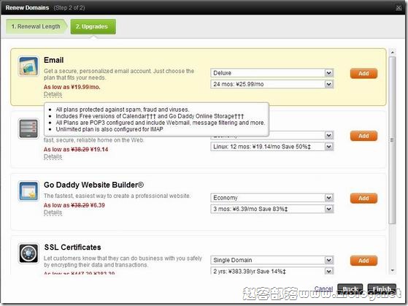
Task: Open the 3 mos ¥6.39/mo term dropdown
Action: pyautogui.click(x=272, y=209)
